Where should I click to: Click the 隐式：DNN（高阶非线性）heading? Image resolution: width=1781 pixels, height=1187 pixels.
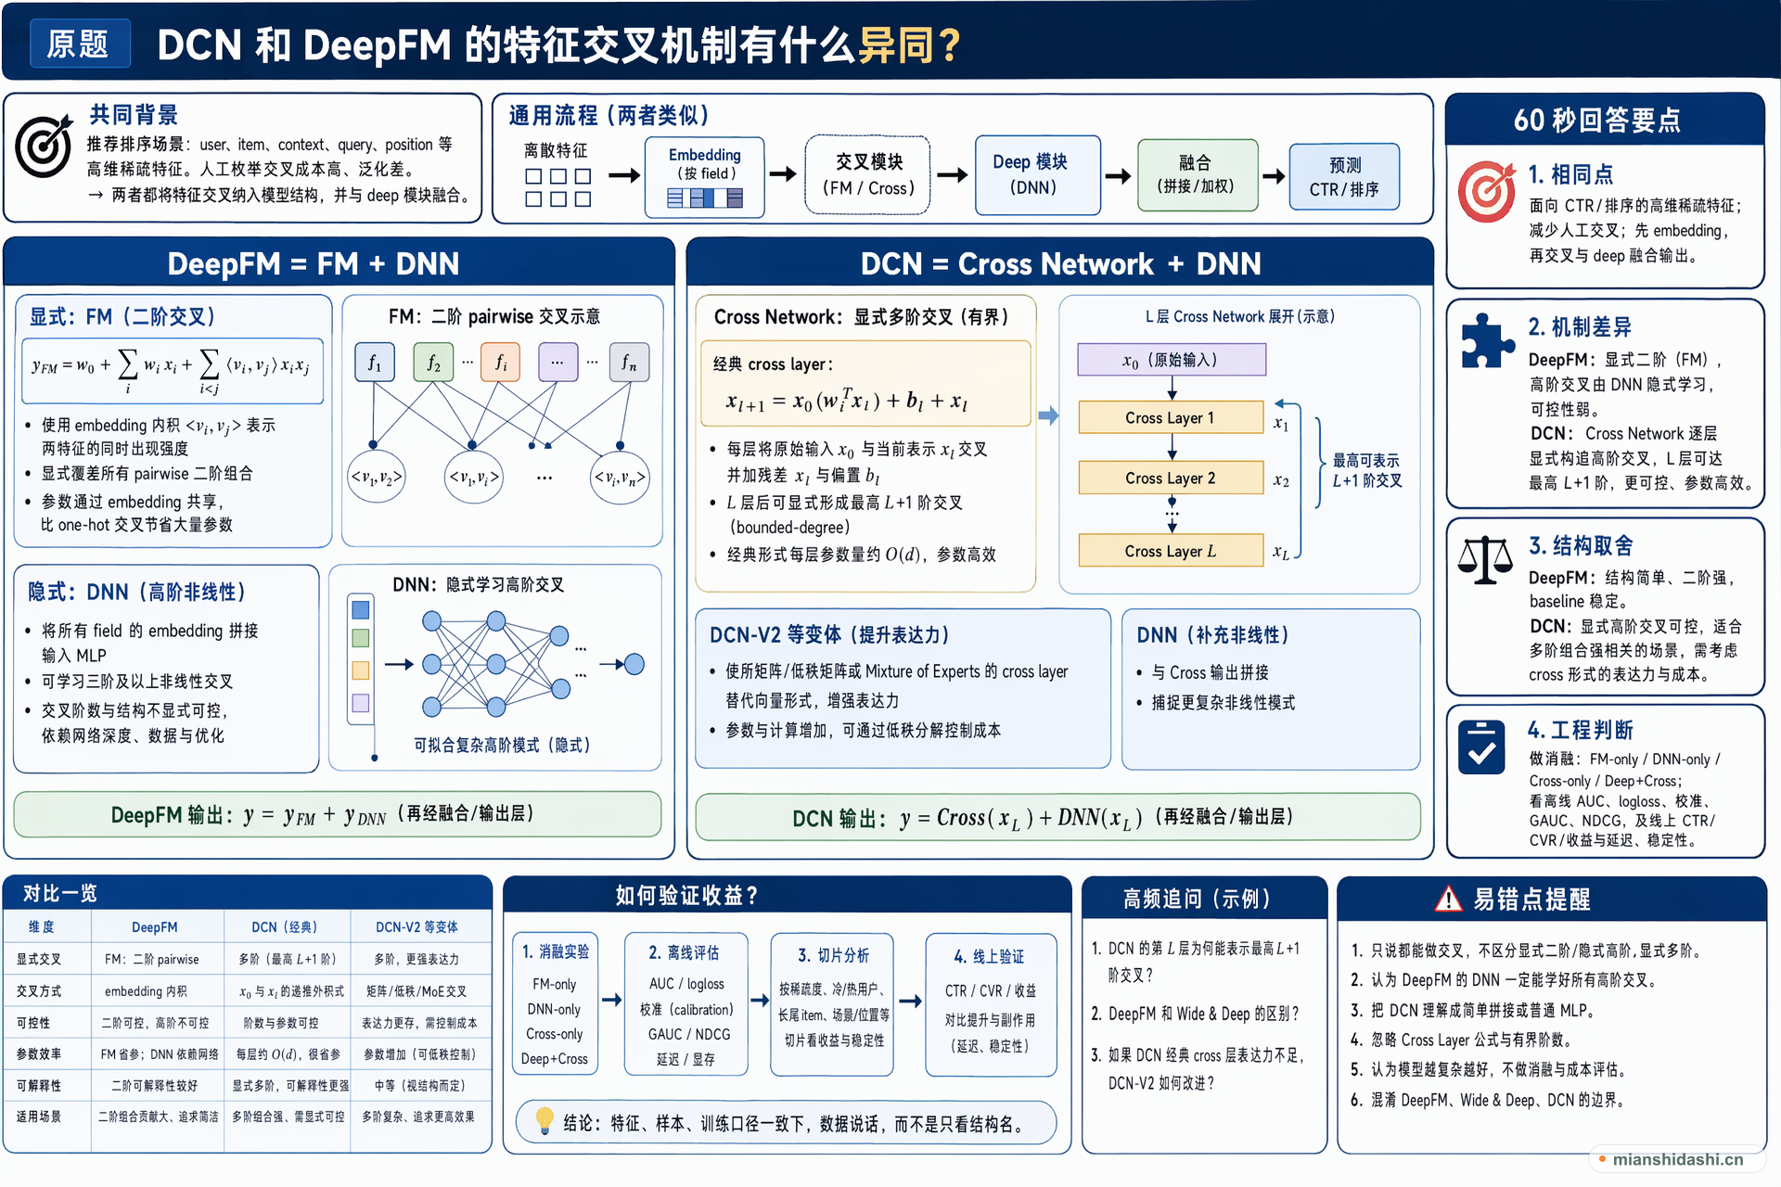(136, 592)
